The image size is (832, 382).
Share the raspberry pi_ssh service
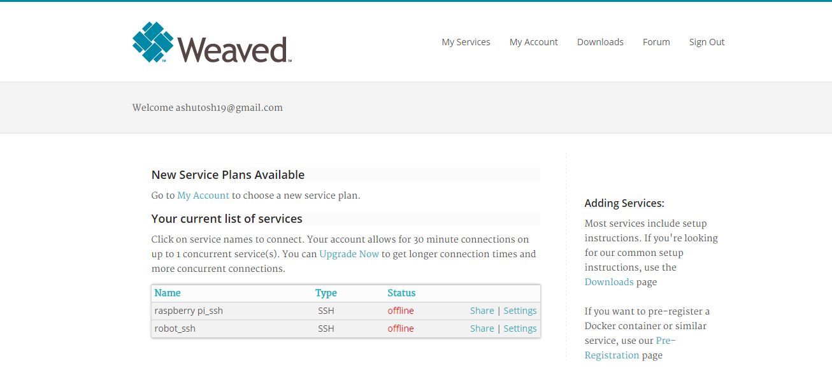[482, 311]
